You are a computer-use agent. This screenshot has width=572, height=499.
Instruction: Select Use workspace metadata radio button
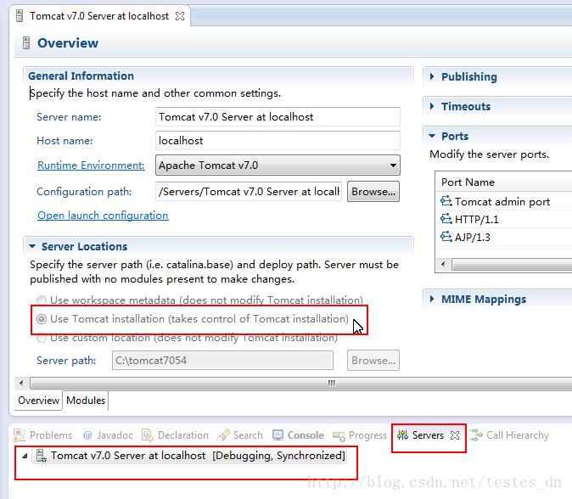42,300
